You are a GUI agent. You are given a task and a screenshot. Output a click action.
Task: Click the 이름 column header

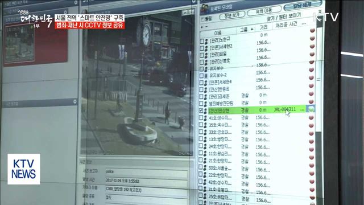217,33
